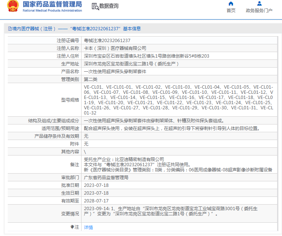Click the 型号规格 label
Image resolution: width=282 pixels, height=236 pixels.
tap(70, 100)
